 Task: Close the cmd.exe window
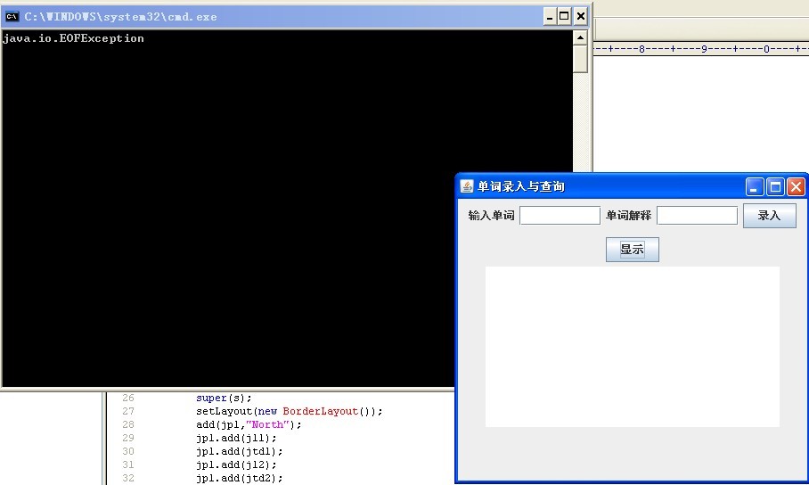[580, 17]
